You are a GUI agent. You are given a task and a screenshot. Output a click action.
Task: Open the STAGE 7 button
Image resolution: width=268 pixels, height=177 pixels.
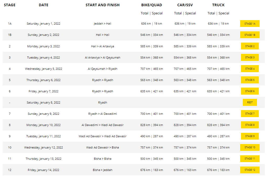click(250, 113)
